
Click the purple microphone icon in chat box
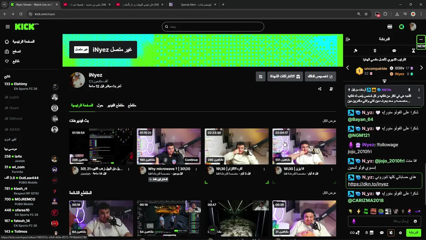point(354,221)
